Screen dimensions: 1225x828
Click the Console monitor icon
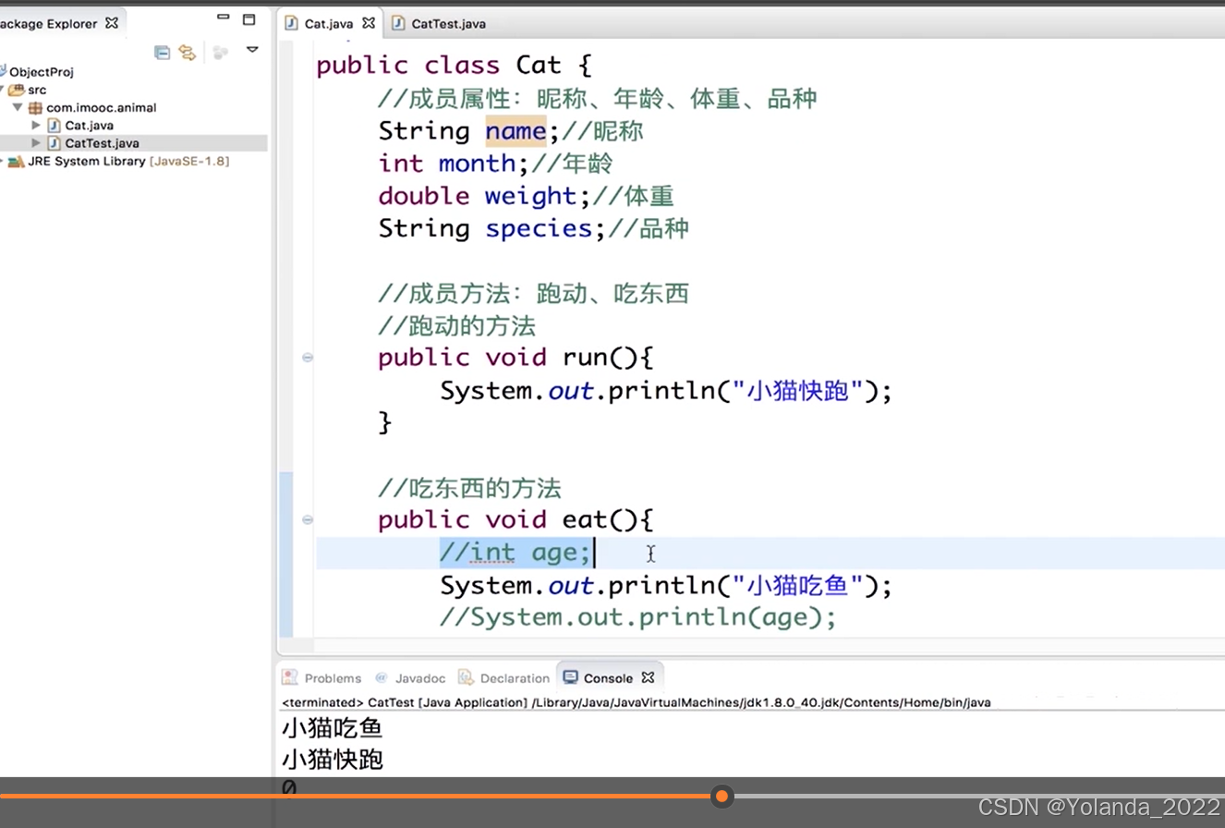pyautogui.click(x=570, y=677)
